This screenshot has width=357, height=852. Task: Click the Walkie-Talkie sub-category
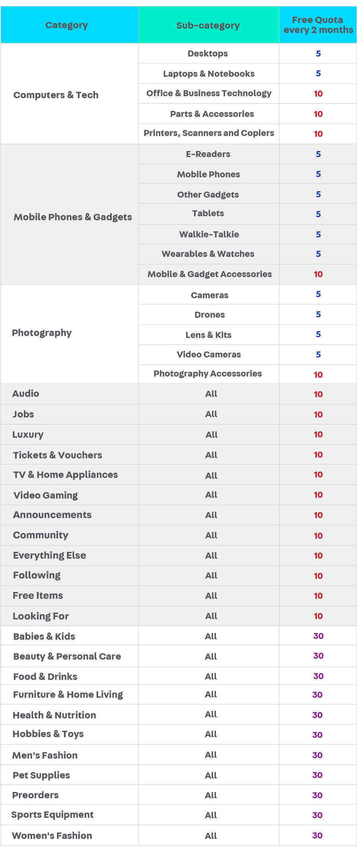pos(209,234)
